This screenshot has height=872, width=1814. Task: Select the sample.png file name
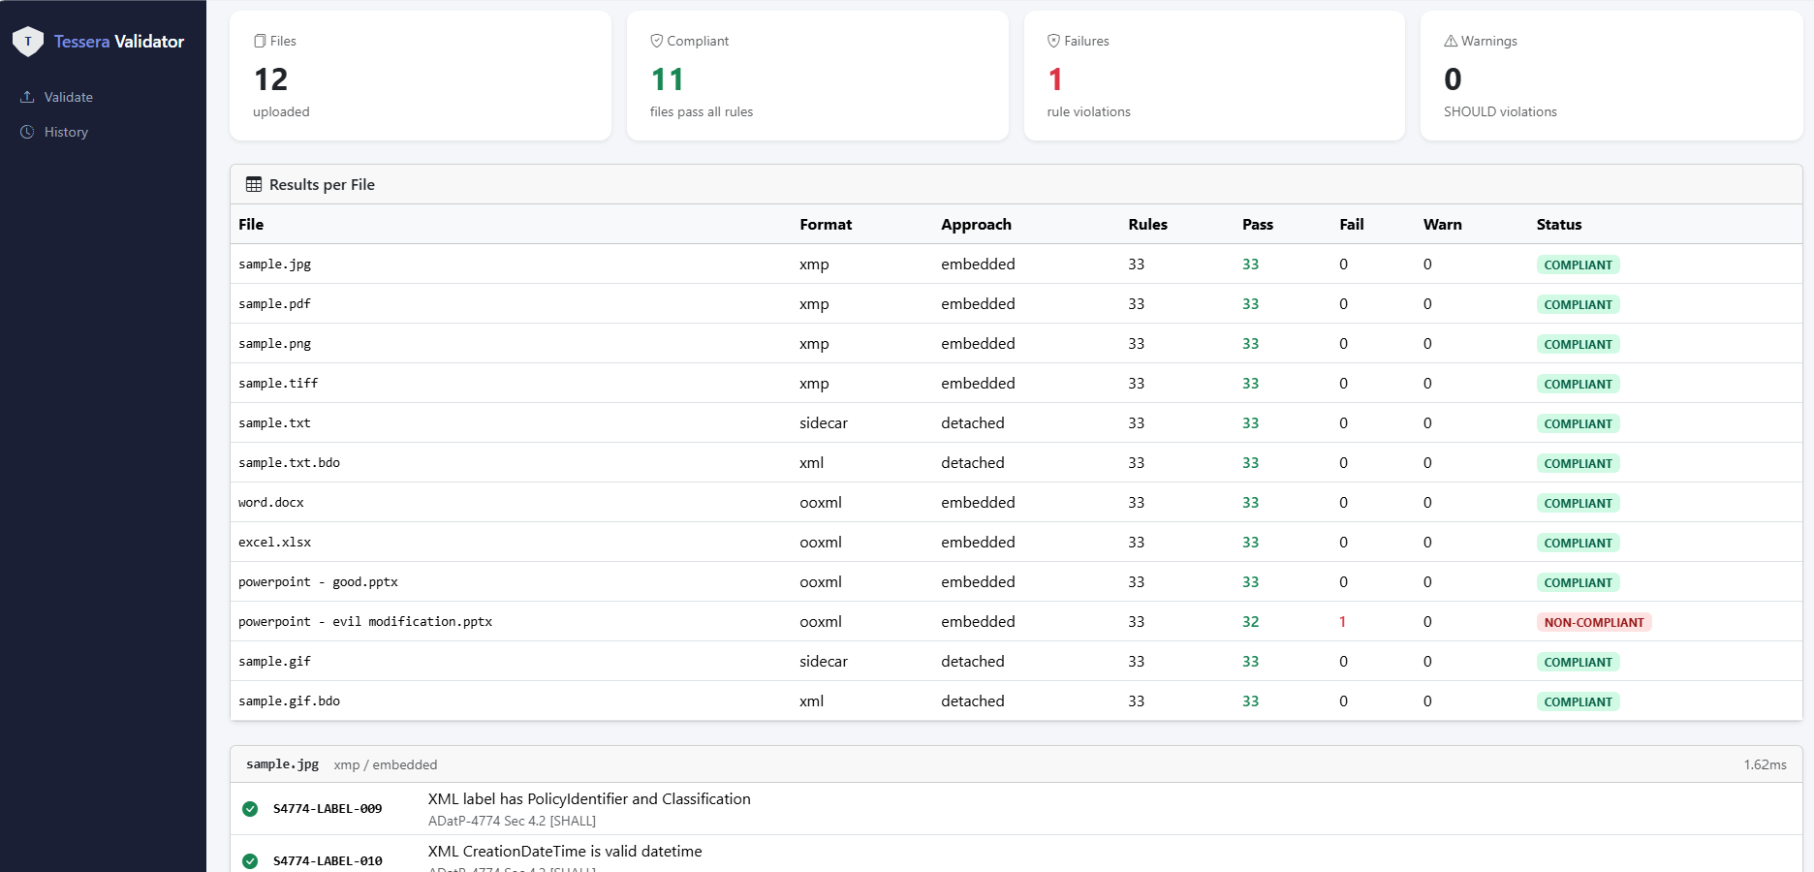tap(275, 343)
